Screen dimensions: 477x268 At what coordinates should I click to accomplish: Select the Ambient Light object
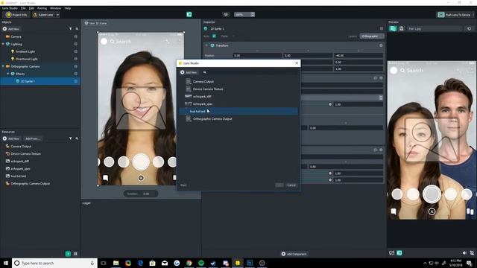(x=25, y=51)
